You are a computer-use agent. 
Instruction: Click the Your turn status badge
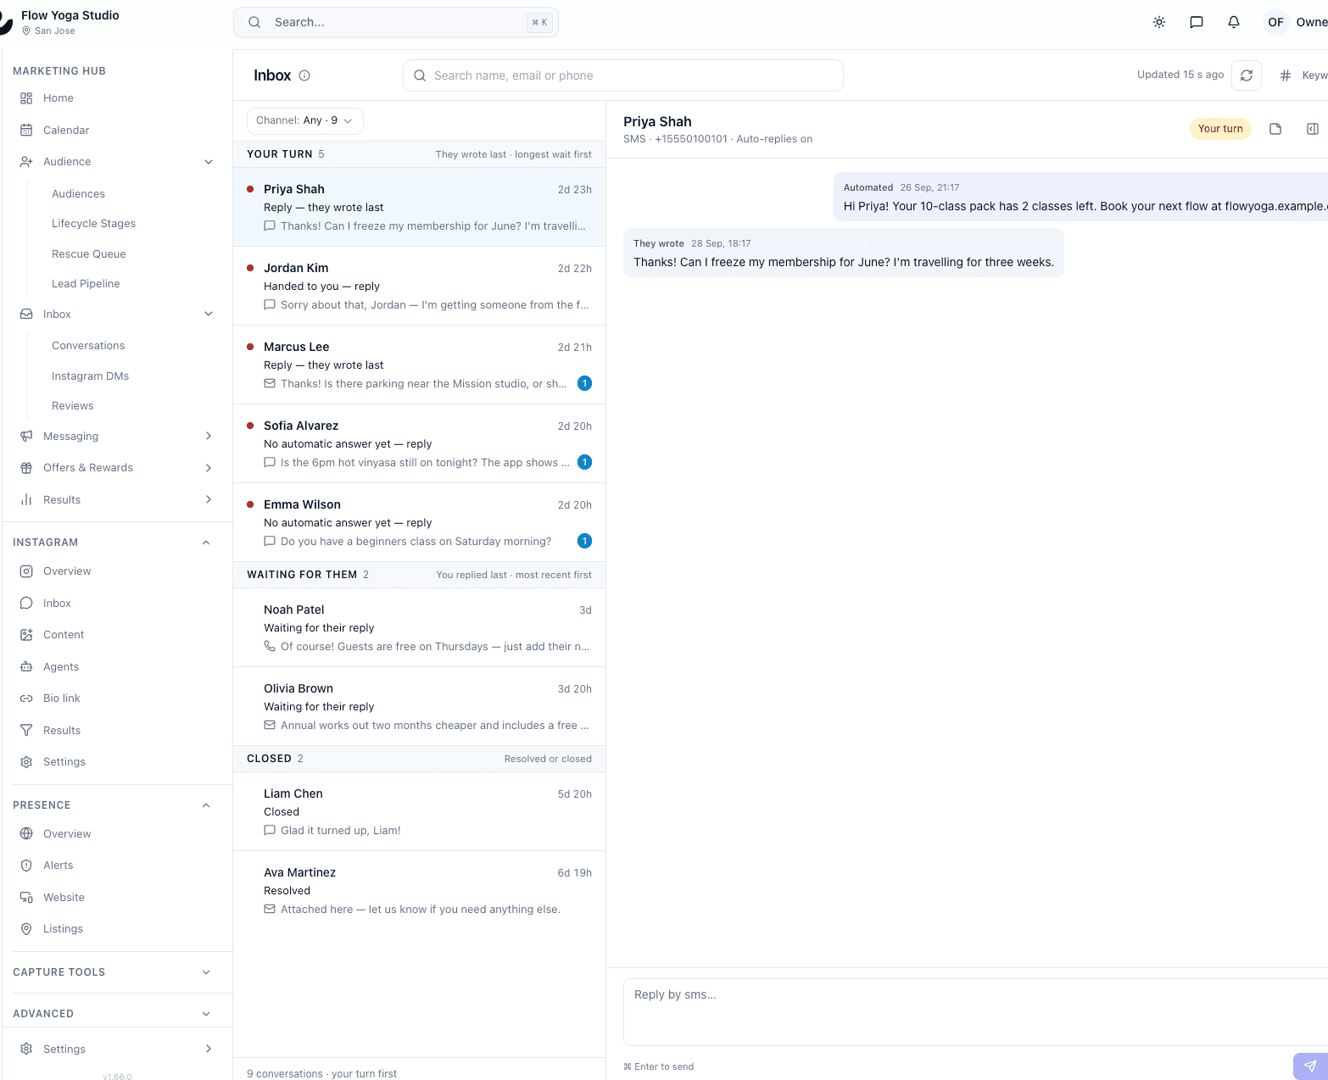1220,129
